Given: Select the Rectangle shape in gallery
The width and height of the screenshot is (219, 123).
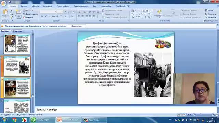Looking at the screenshot, I should (x=142, y=11).
